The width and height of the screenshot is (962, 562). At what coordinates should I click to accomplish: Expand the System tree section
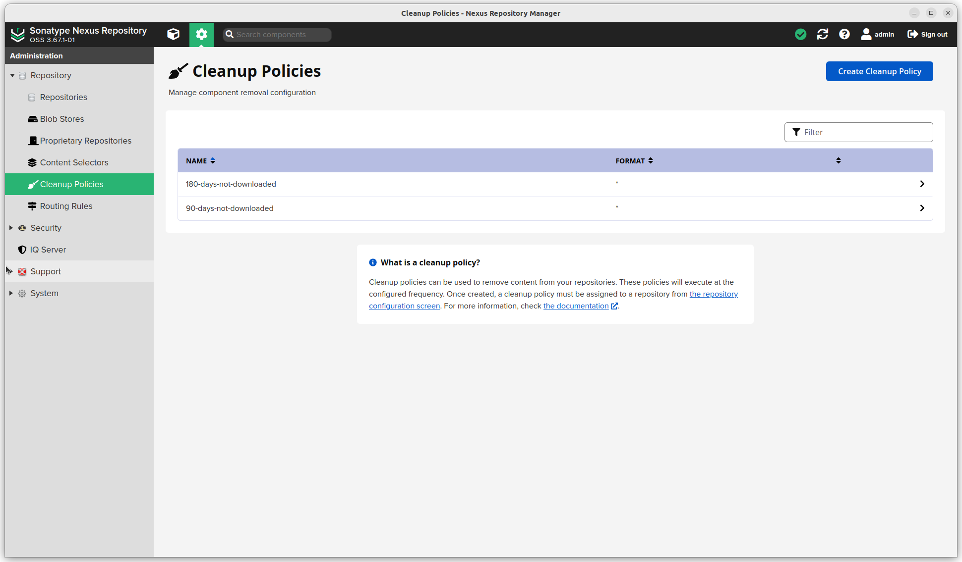tap(11, 293)
